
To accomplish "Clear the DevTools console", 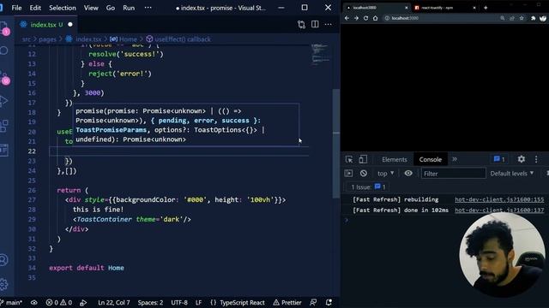I will pos(364,173).
